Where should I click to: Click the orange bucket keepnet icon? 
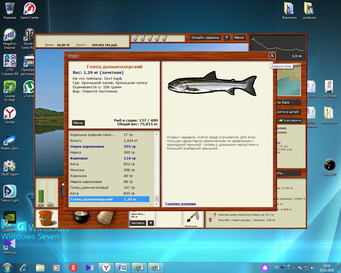47,218
